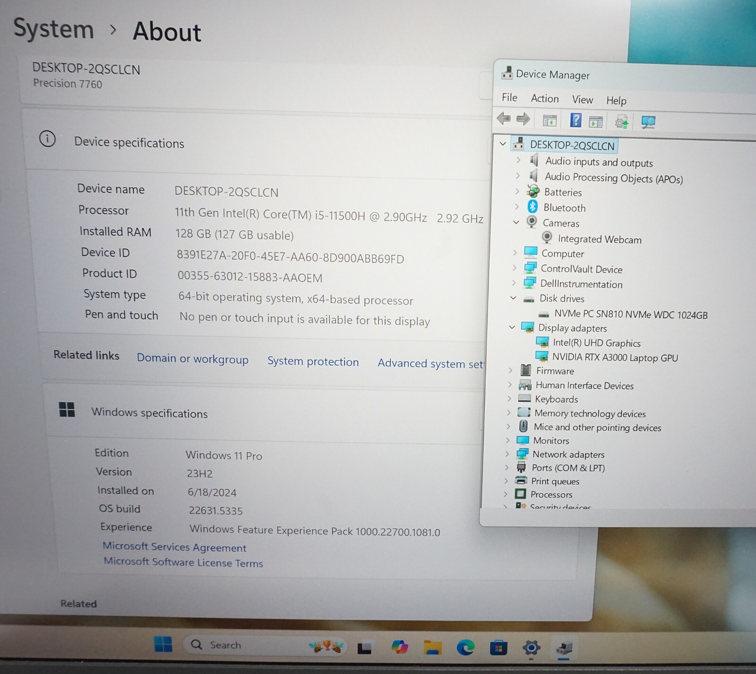Image resolution: width=756 pixels, height=674 pixels.
Task: Open the File menu in Device Manager
Action: [509, 97]
